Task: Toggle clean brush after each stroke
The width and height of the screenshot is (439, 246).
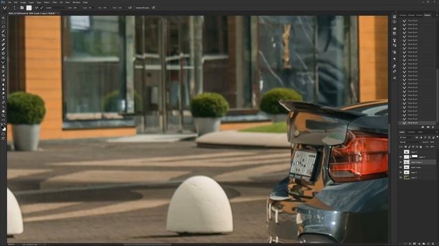Action: click(41, 8)
